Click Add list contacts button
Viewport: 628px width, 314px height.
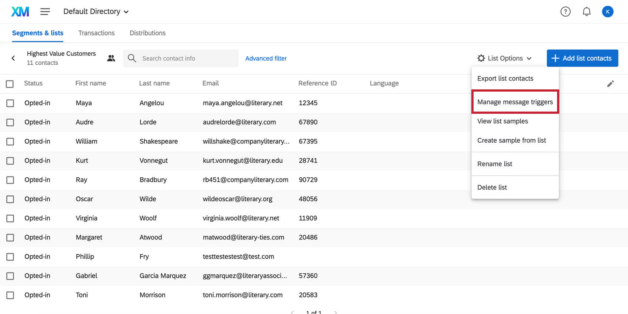(582, 58)
